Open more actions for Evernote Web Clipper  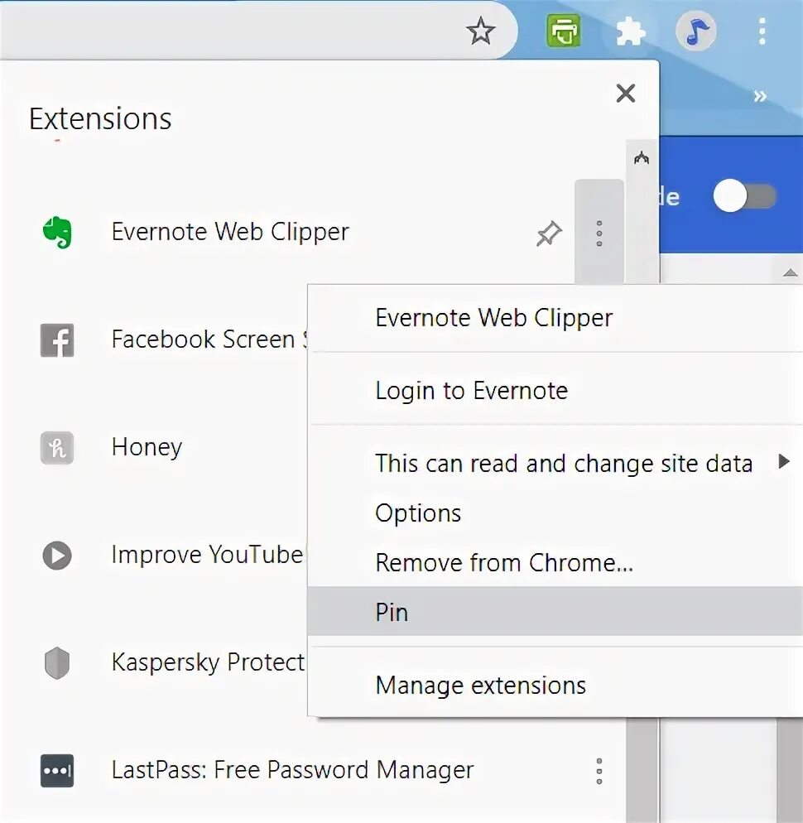(599, 233)
